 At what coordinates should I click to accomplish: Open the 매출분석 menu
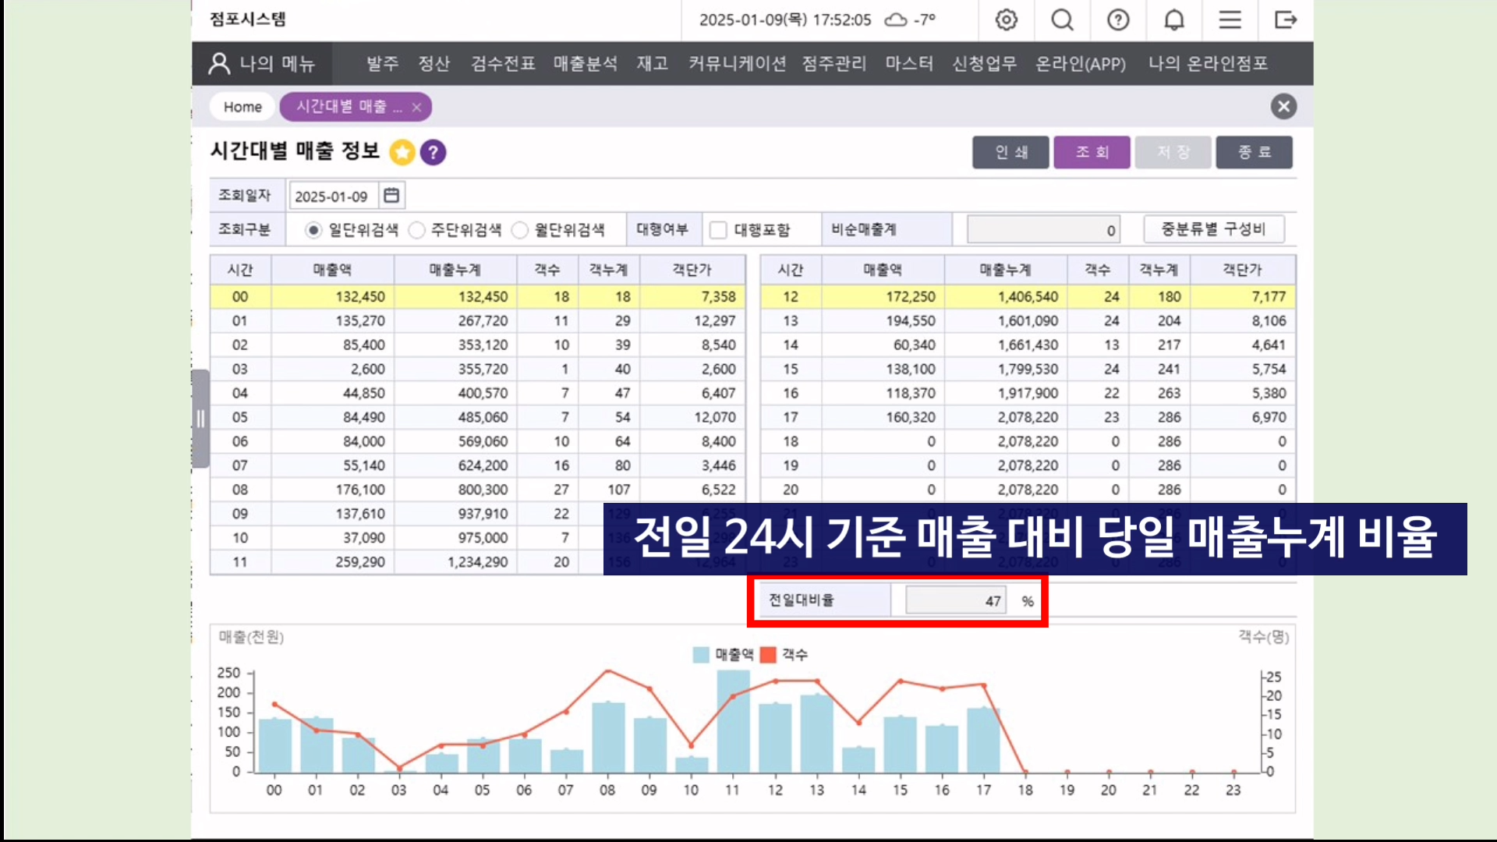(585, 64)
